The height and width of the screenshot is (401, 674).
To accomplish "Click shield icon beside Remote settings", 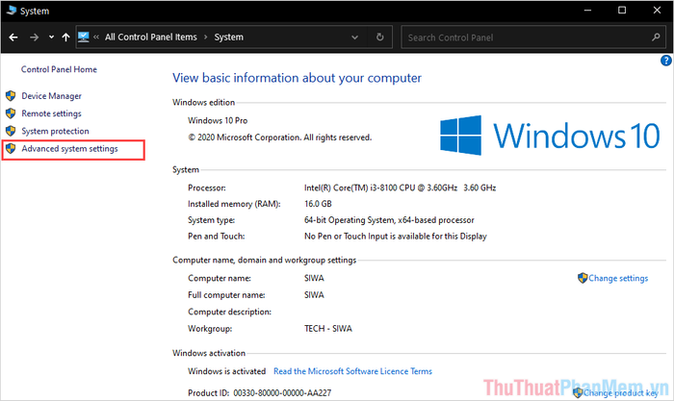I will click(x=11, y=113).
